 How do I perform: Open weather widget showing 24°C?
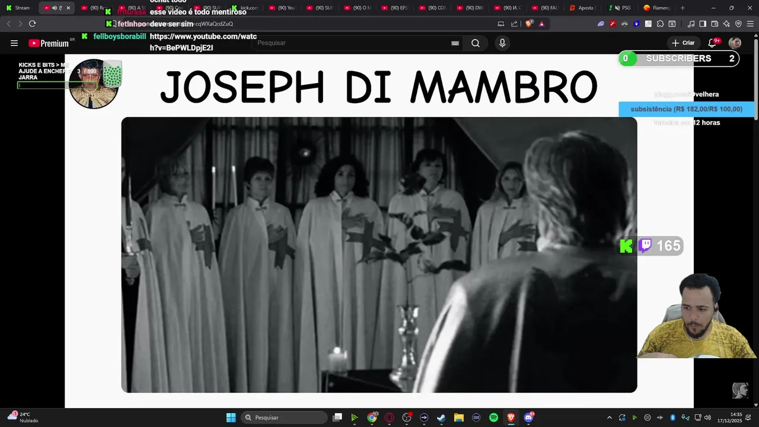pyautogui.click(x=22, y=418)
